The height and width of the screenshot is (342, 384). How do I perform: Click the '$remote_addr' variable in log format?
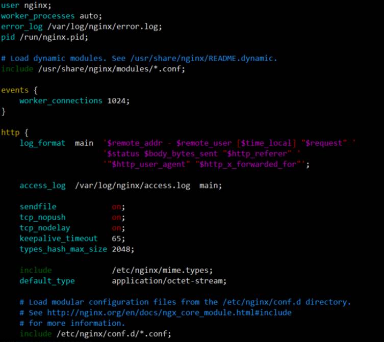point(135,143)
